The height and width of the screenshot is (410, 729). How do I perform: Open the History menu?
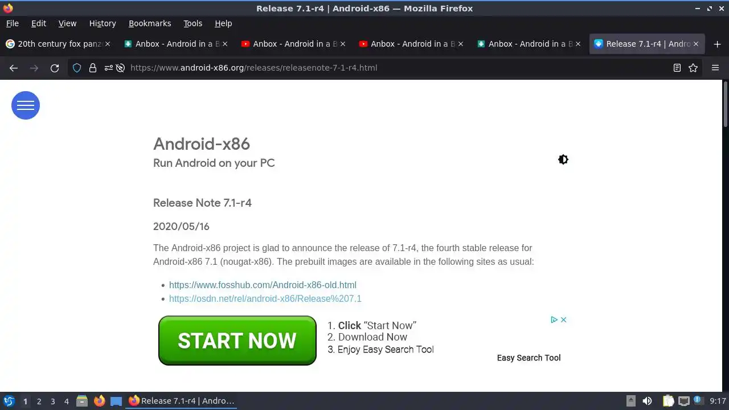tap(103, 23)
